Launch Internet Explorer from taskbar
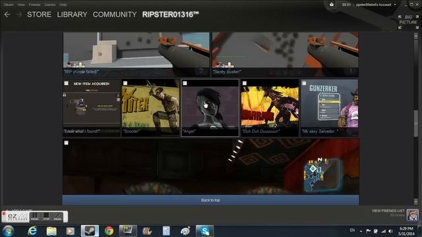The height and width of the screenshot is (237, 422). [32, 231]
